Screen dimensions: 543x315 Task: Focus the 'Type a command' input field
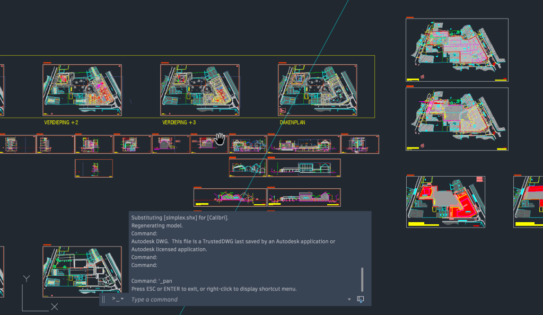[233, 300]
